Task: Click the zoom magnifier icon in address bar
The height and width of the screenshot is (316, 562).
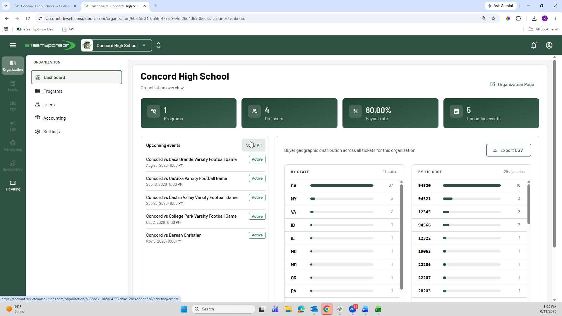Action: [x=484, y=18]
